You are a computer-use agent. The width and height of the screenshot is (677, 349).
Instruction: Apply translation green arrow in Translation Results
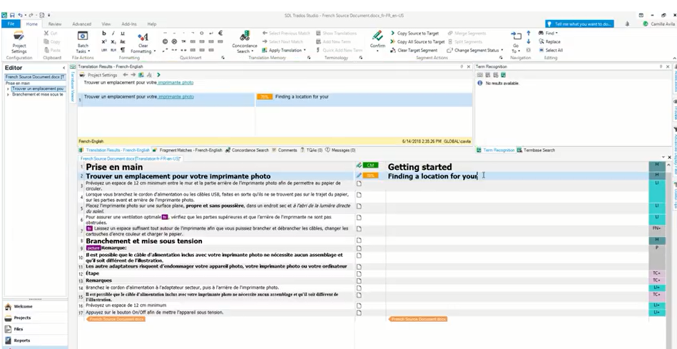159,75
